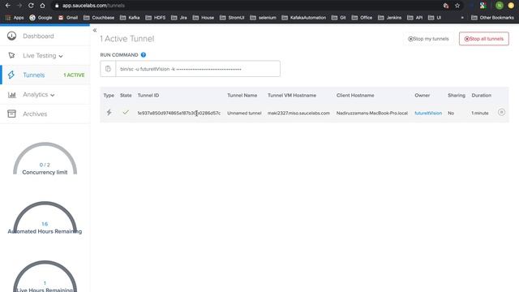
Task: Open the Tunnels sidebar item
Action: [x=34, y=75]
